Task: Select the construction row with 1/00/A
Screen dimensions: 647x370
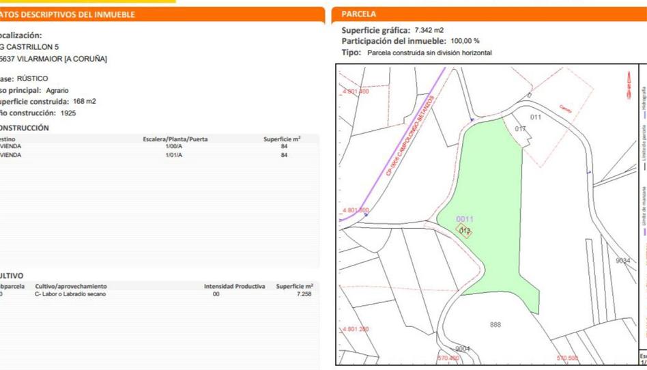Action: point(174,146)
